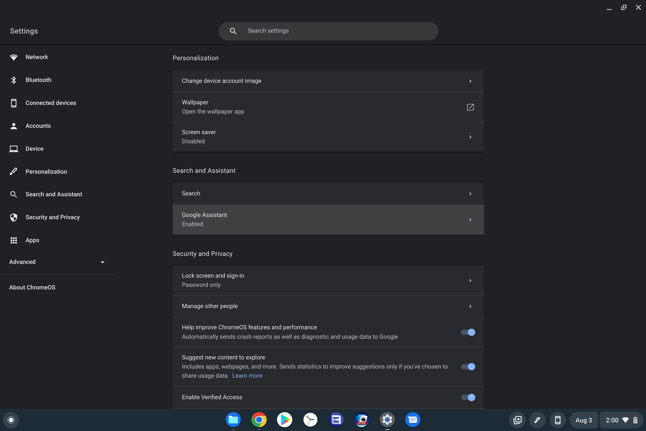
Task: Open the Google Assistant settings row
Action: 328,220
